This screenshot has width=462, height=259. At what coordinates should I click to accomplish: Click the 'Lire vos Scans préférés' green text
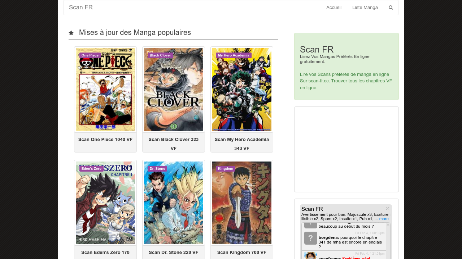(346, 81)
